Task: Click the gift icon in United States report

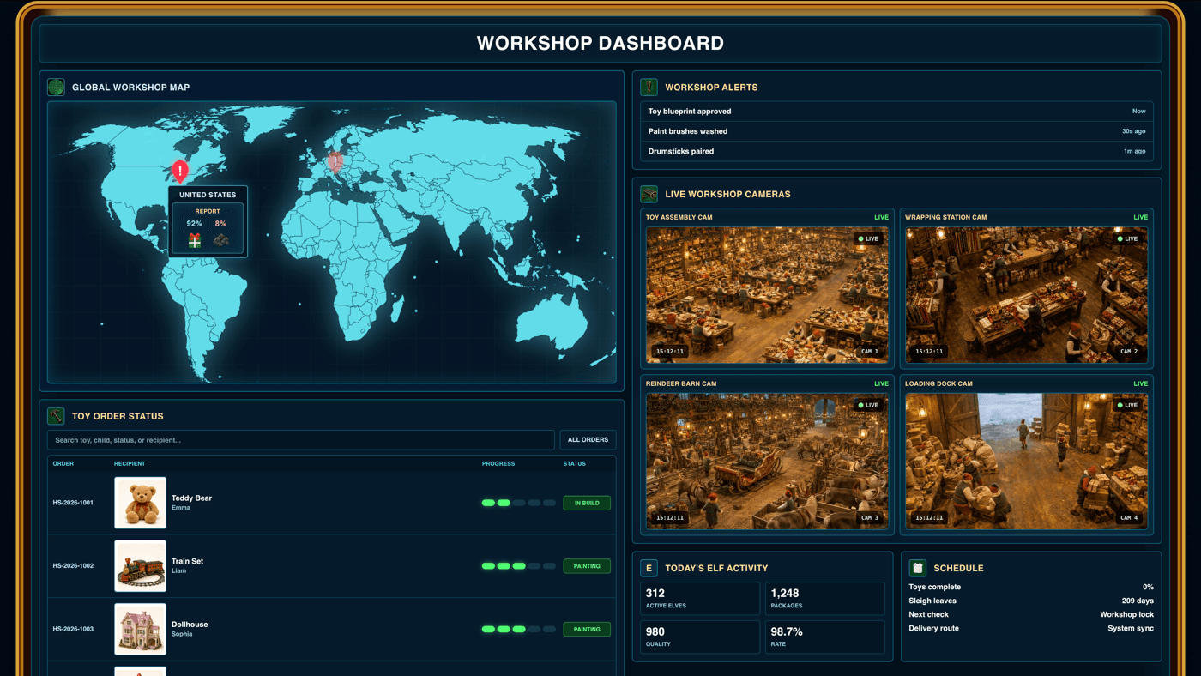Action: click(195, 241)
